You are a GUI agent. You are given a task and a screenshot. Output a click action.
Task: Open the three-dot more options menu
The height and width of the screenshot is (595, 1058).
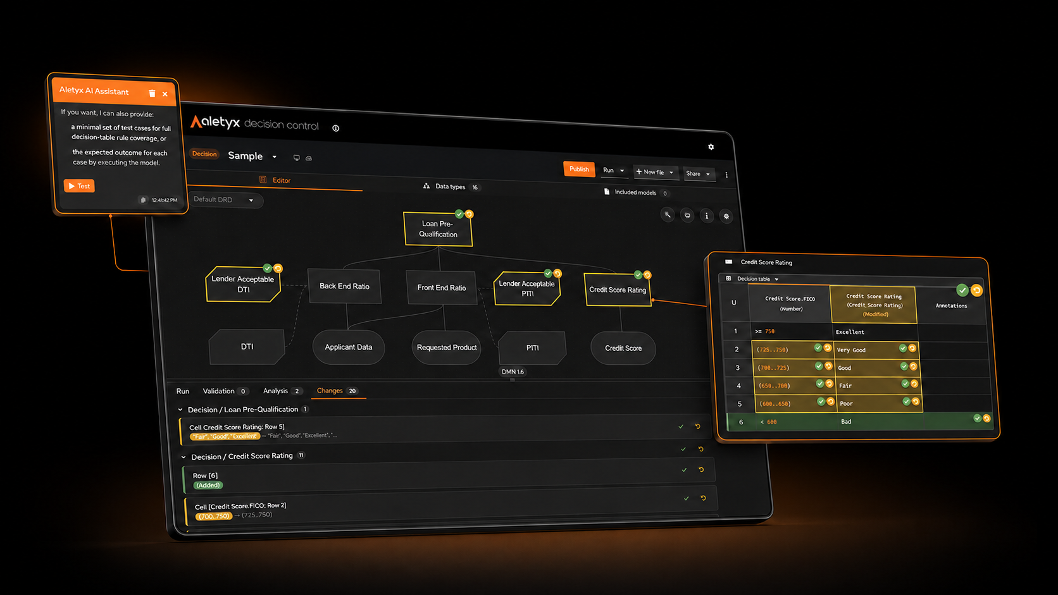coord(726,175)
